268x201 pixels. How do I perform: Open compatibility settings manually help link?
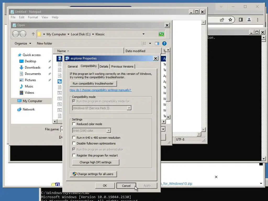(100, 90)
